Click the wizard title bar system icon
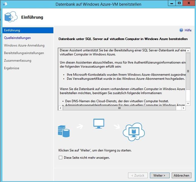Image resolution: width=196 pixels, height=182 pixels. coord(5,4)
